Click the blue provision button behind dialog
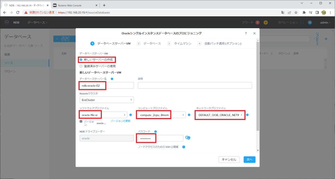Image resolution: width=335 pixels, height=179 pixels. pos(64,39)
